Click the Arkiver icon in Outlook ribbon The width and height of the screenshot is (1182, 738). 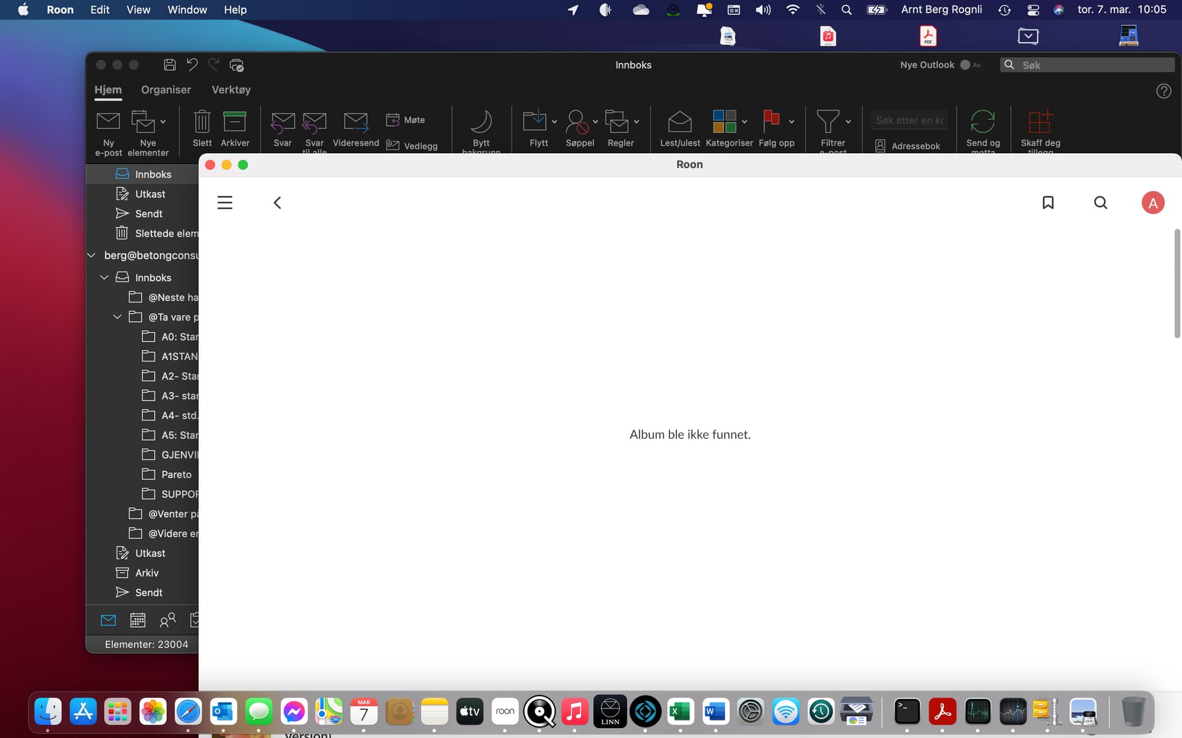click(x=235, y=122)
